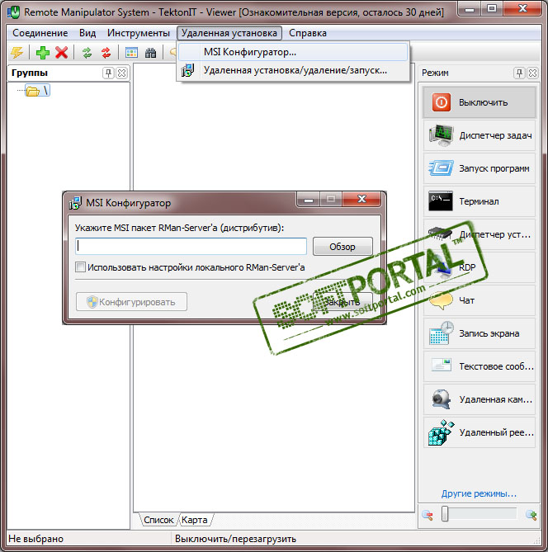This screenshot has height=552, width=548.
Task: Select the RDP mode
Action: coord(479,267)
